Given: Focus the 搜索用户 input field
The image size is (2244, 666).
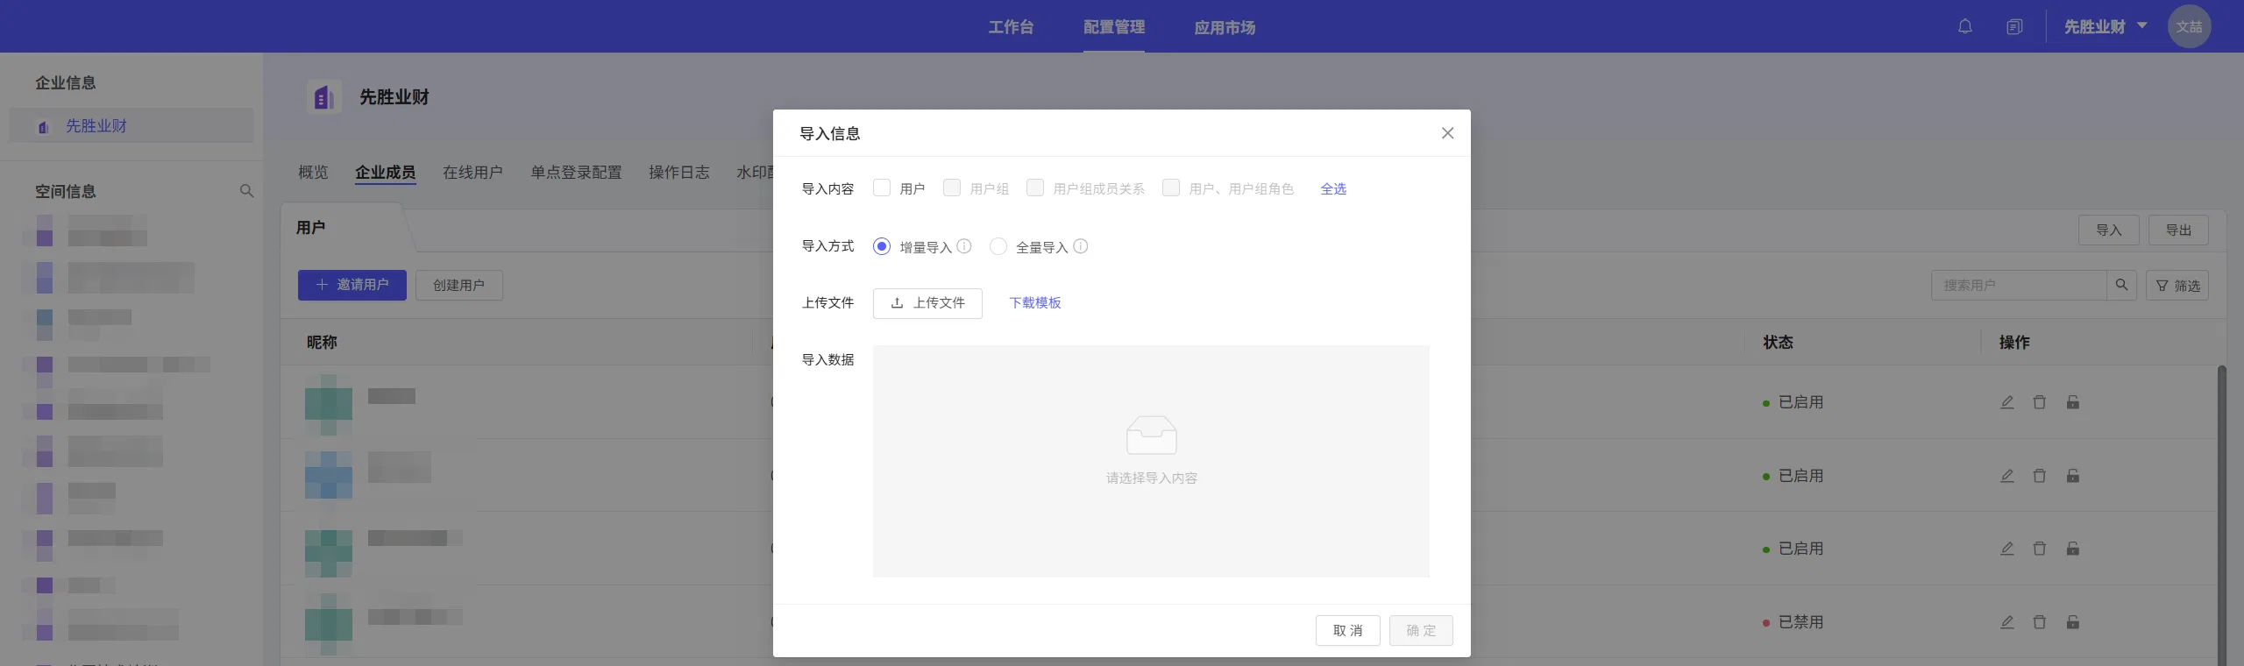Looking at the screenshot, I should click(x=2018, y=285).
